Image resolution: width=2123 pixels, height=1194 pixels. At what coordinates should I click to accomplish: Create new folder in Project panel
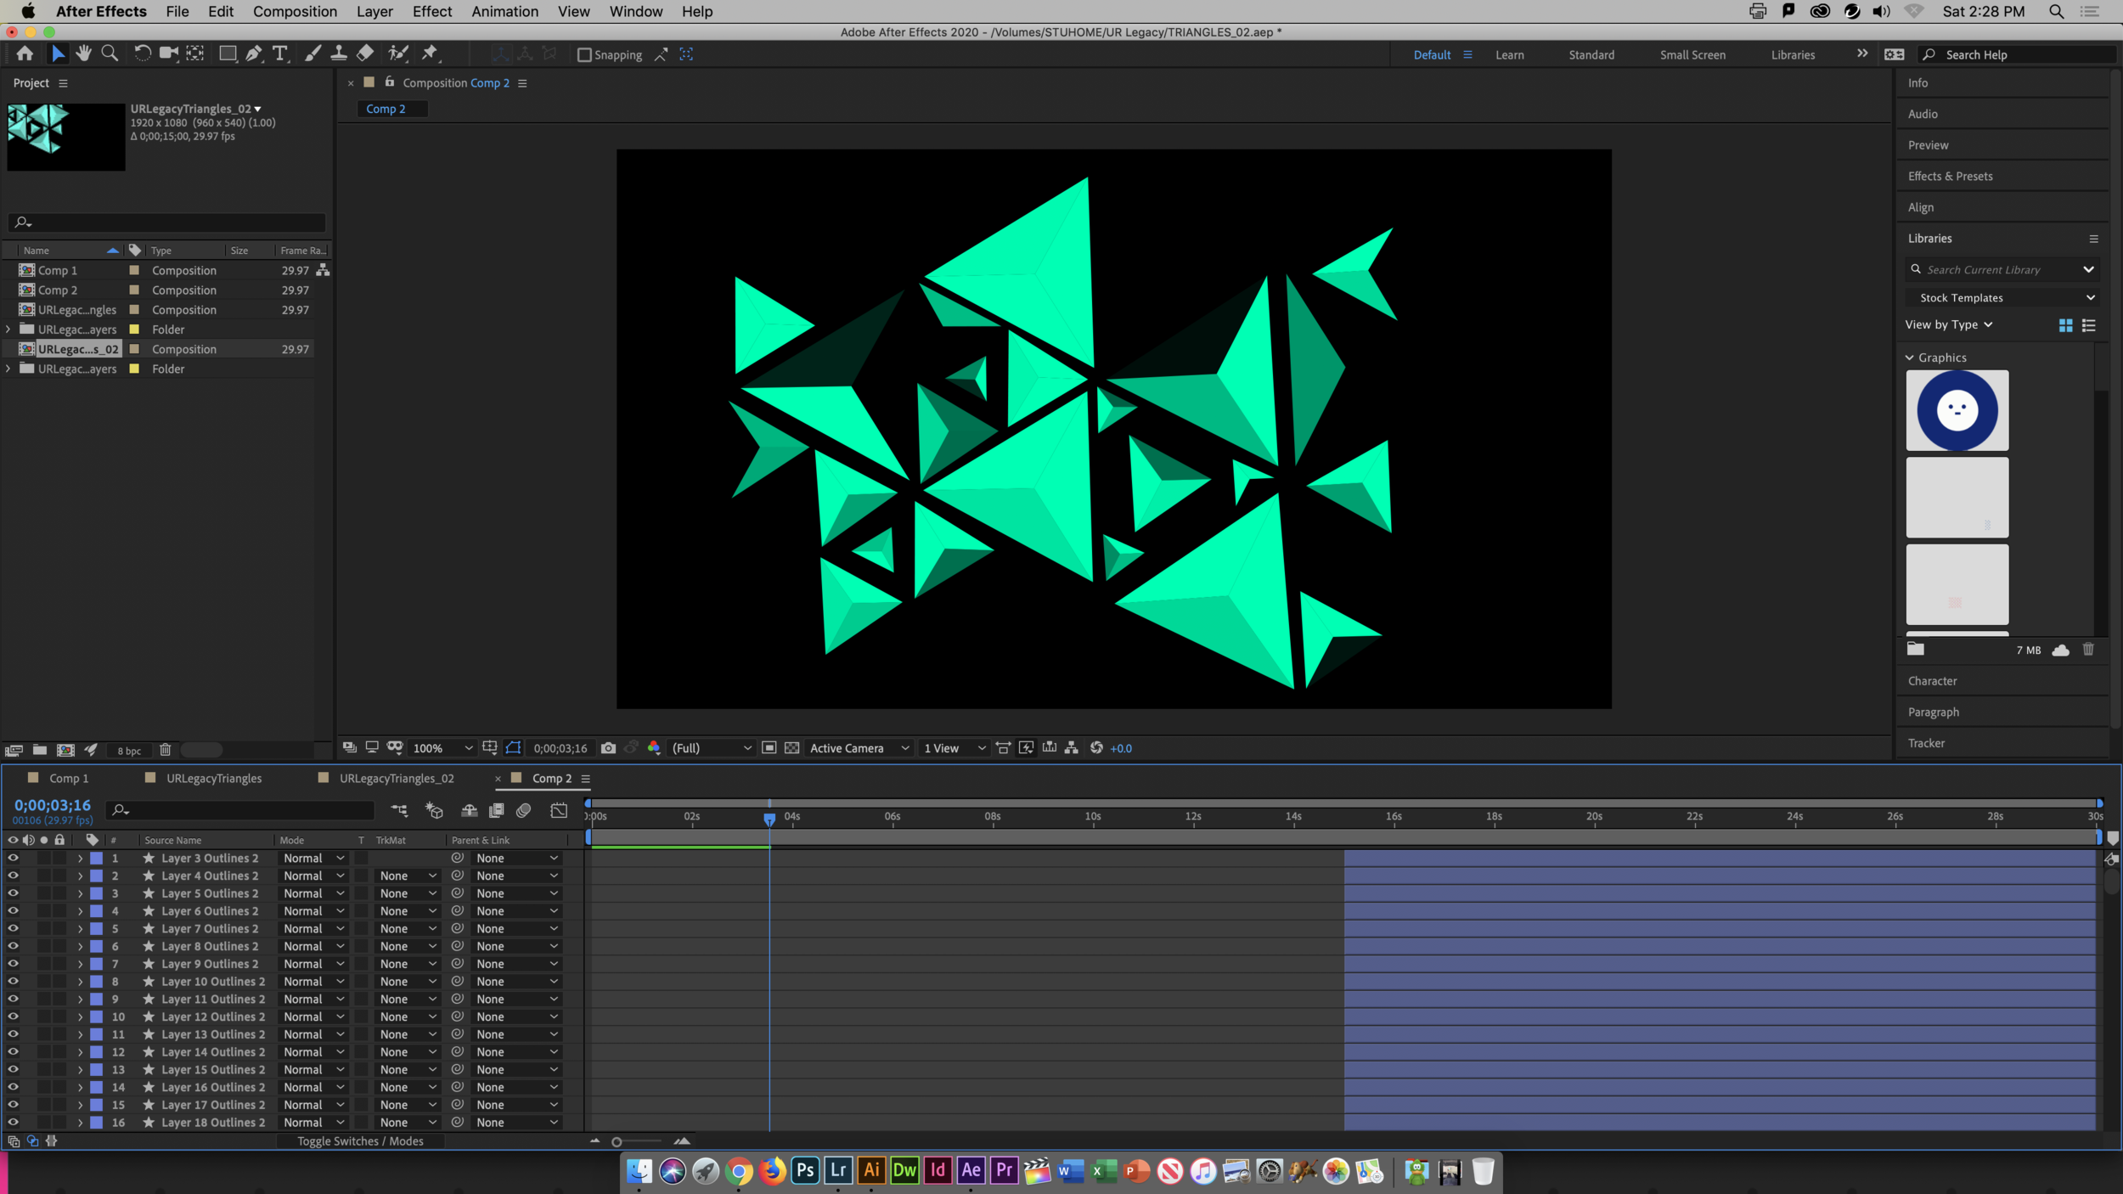click(x=39, y=750)
